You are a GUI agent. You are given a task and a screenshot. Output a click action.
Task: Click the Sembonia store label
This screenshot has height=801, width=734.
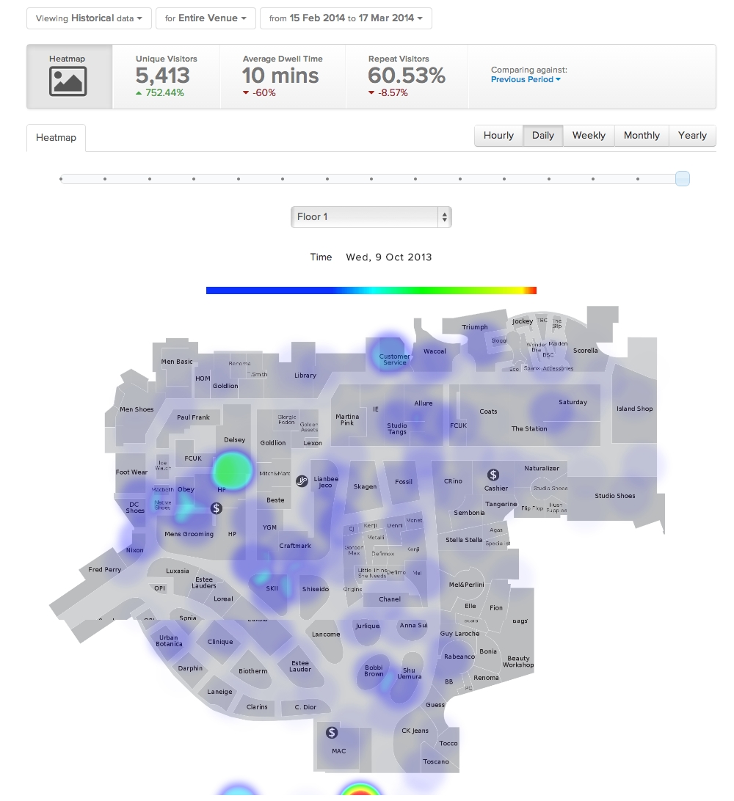pyautogui.click(x=469, y=513)
